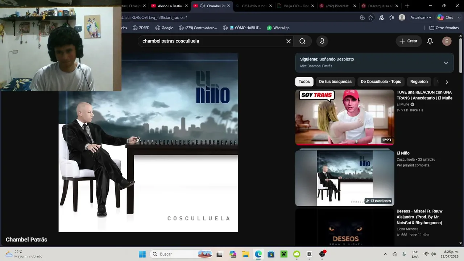Image resolution: width=464 pixels, height=261 pixels.
Task: Open Windows Start menu
Action: click(142, 254)
